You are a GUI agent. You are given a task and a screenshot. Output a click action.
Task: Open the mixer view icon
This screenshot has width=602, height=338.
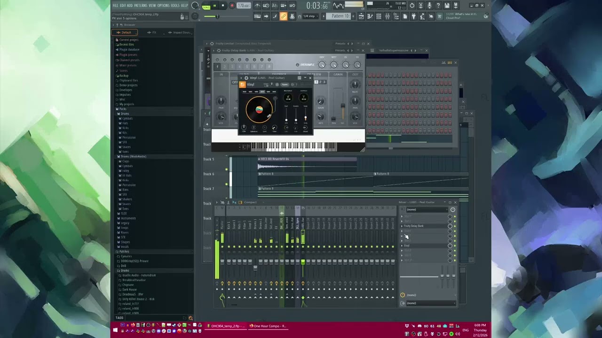pyautogui.click(x=388, y=16)
